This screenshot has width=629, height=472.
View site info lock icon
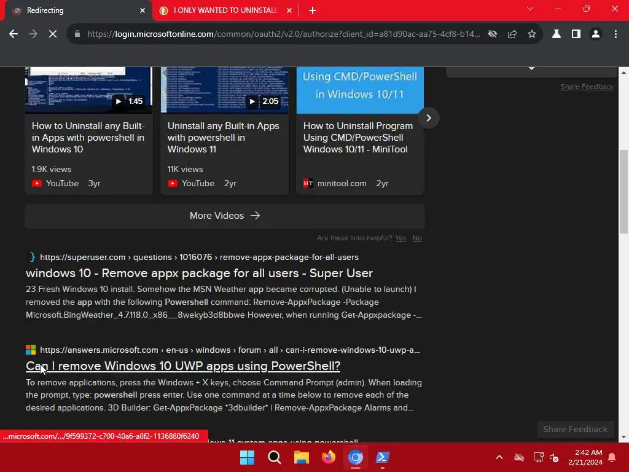click(x=77, y=34)
